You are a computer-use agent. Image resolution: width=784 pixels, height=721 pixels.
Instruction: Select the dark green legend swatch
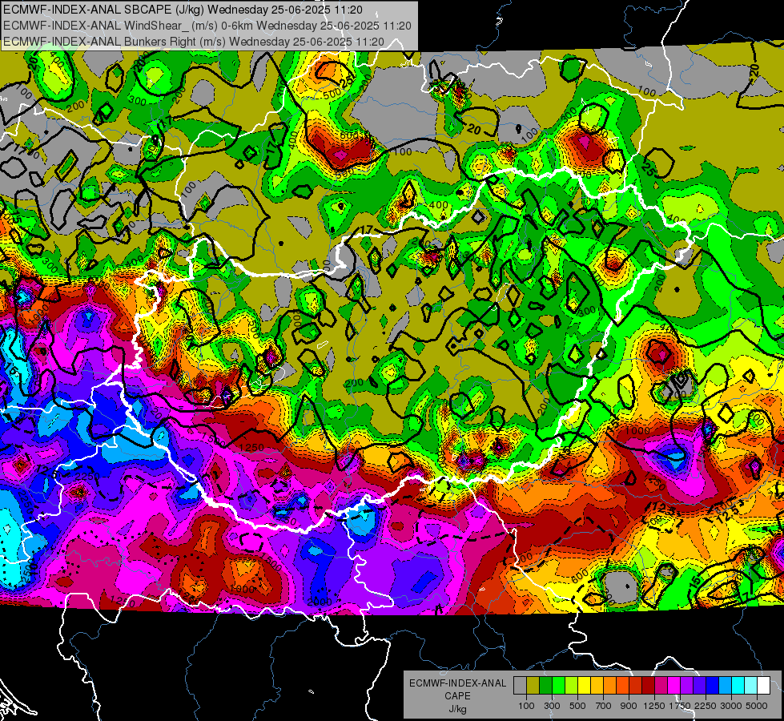pyautogui.click(x=545, y=686)
